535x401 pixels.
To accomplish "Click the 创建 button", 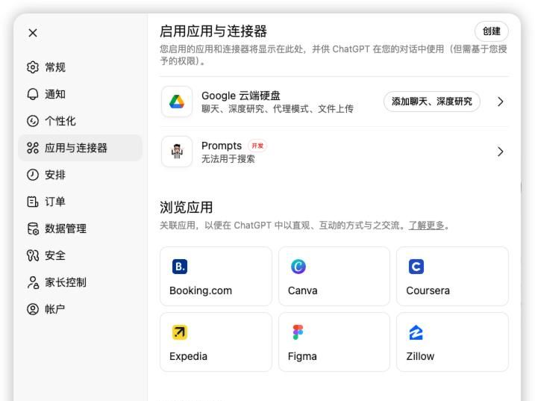I will [491, 31].
